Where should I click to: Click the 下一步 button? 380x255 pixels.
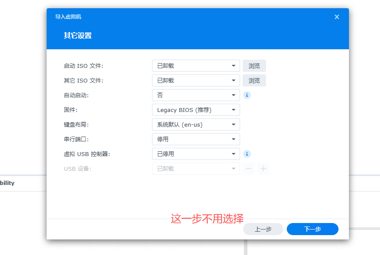click(x=312, y=229)
